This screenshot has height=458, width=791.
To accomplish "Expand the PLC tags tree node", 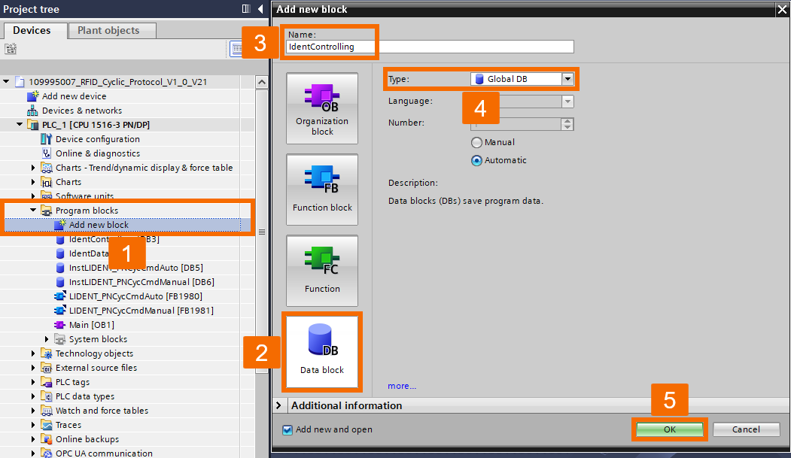I will (x=33, y=382).
